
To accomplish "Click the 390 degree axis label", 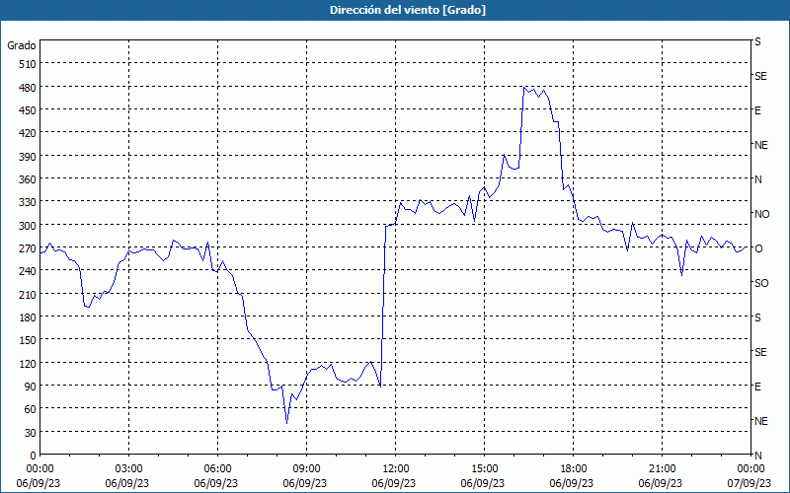I will click(29, 157).
